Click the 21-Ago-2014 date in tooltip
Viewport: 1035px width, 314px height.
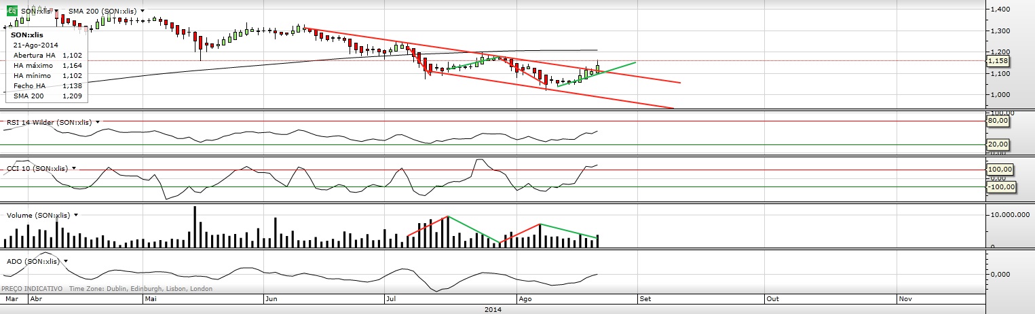coord(36,45)
